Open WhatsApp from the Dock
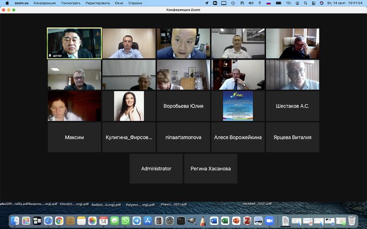Image resolution: width=367 pixels, height=229 pixels. point(126,221)
